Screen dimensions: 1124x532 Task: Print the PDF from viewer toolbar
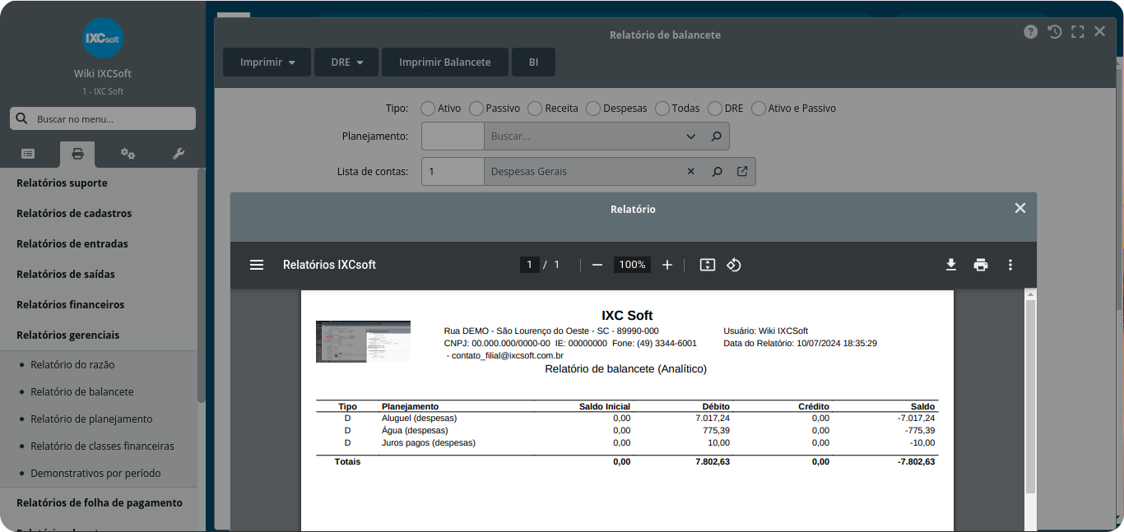981,265
